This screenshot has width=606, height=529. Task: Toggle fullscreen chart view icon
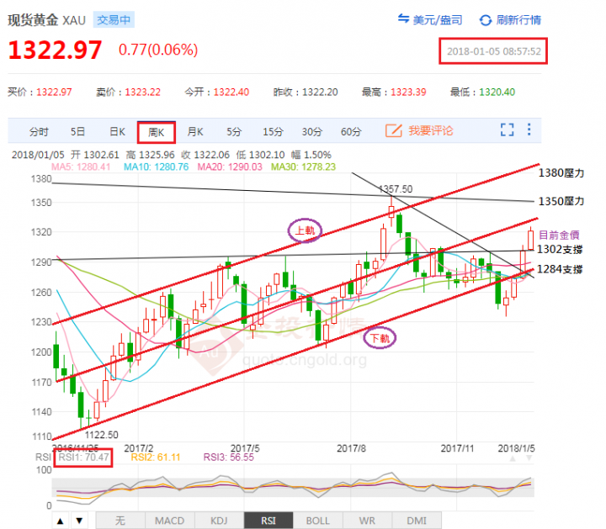[507, 130]
